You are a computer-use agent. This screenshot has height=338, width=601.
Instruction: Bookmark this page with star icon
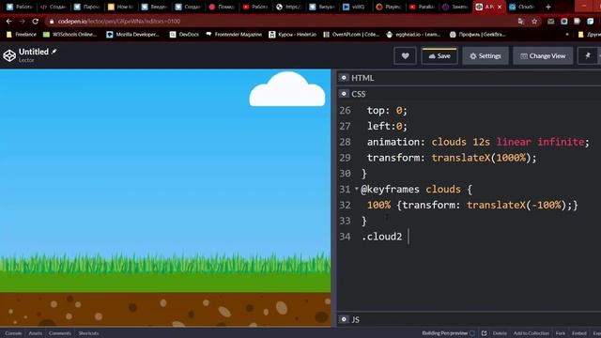pos(534,22)
